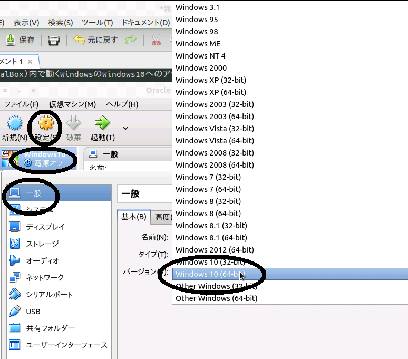Switch to the Advanced (高度) tab
The width and height of the screenshot is (408, 359).
[162, 217]
